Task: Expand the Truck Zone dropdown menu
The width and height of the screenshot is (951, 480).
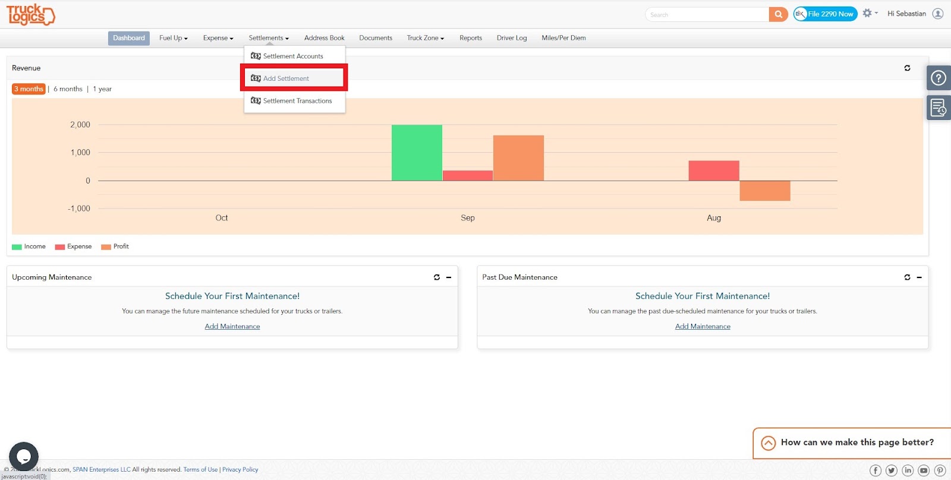Action: coord(426,38)
